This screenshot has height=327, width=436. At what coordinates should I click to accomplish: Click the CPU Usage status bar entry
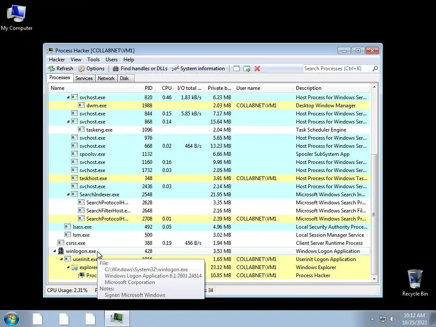click(x=67, y=290)
